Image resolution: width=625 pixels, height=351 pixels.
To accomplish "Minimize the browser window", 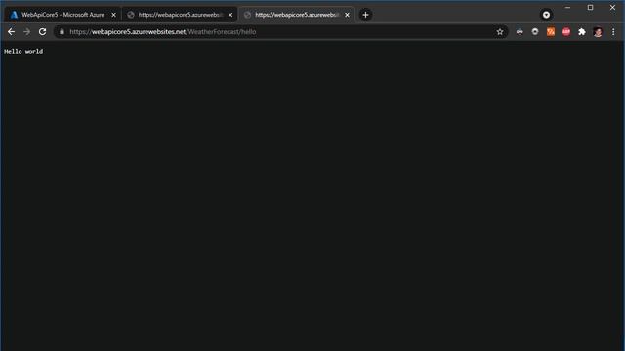I will point(567,7).
